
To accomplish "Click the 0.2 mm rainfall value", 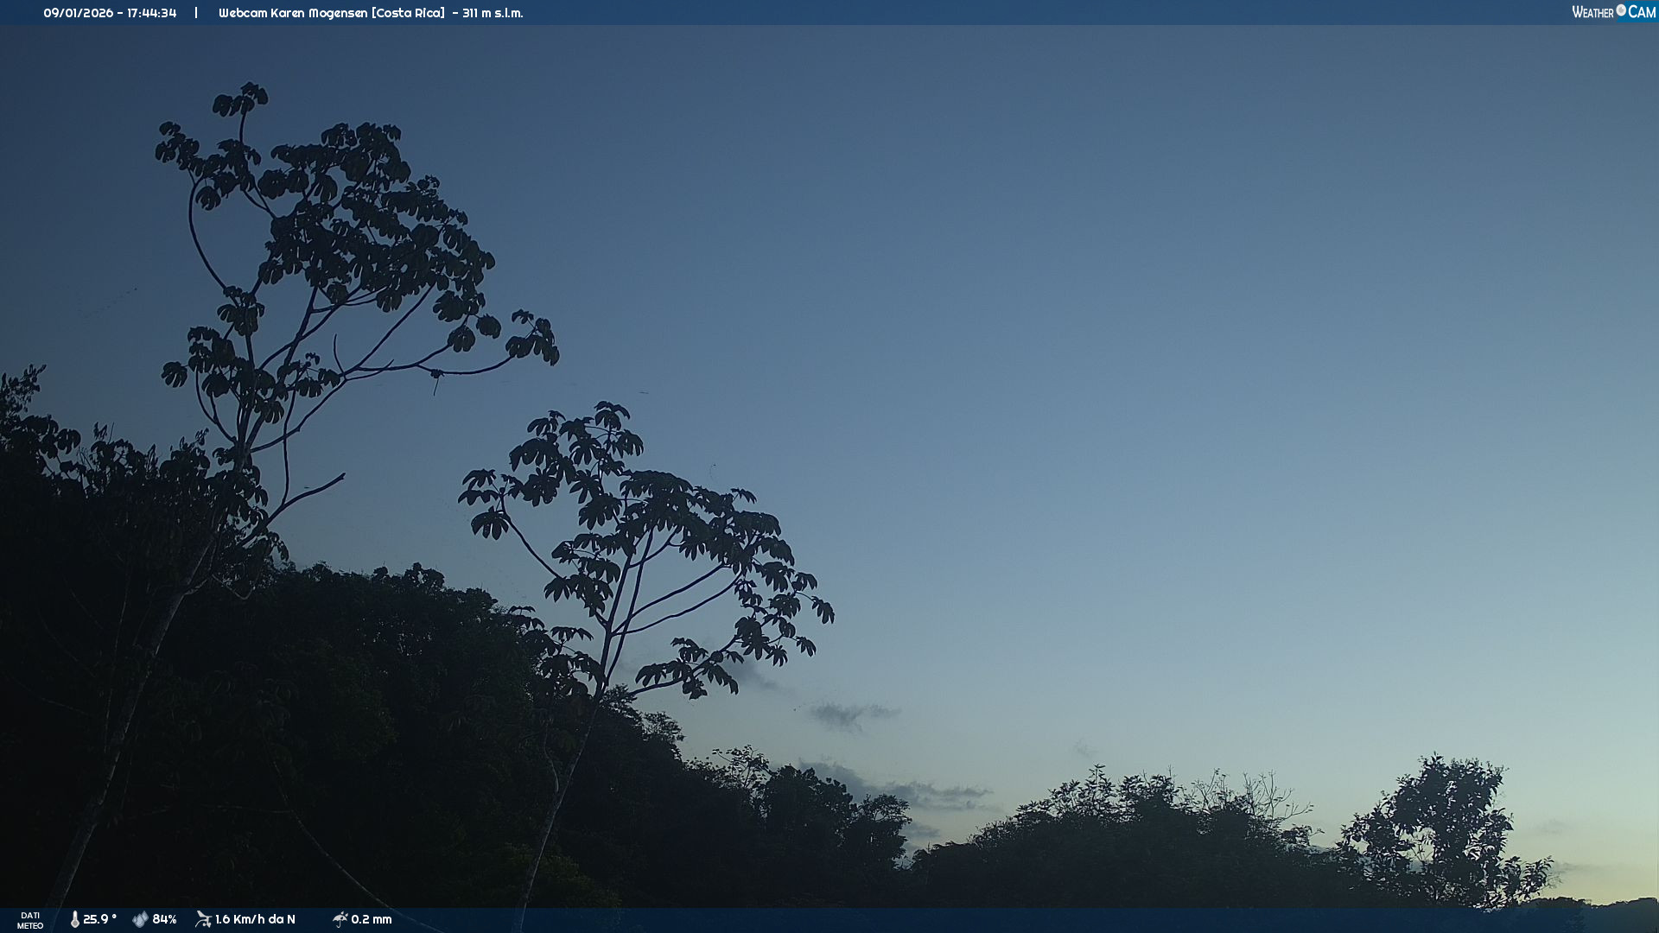I will (x=372, y=919).
